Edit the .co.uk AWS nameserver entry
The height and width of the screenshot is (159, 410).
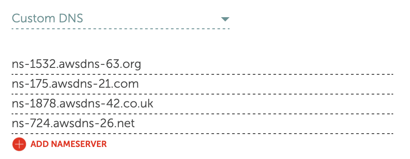pos(203,104)
